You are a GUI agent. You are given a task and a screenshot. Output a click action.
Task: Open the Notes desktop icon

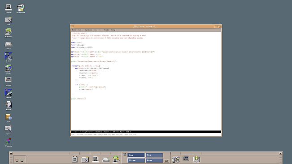tap(9, 130)
